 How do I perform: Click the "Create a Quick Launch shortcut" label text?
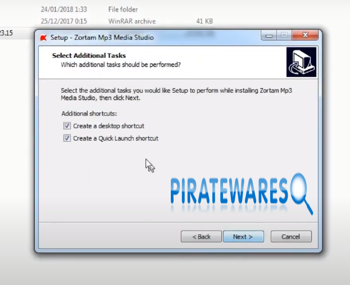click(115, 138)
